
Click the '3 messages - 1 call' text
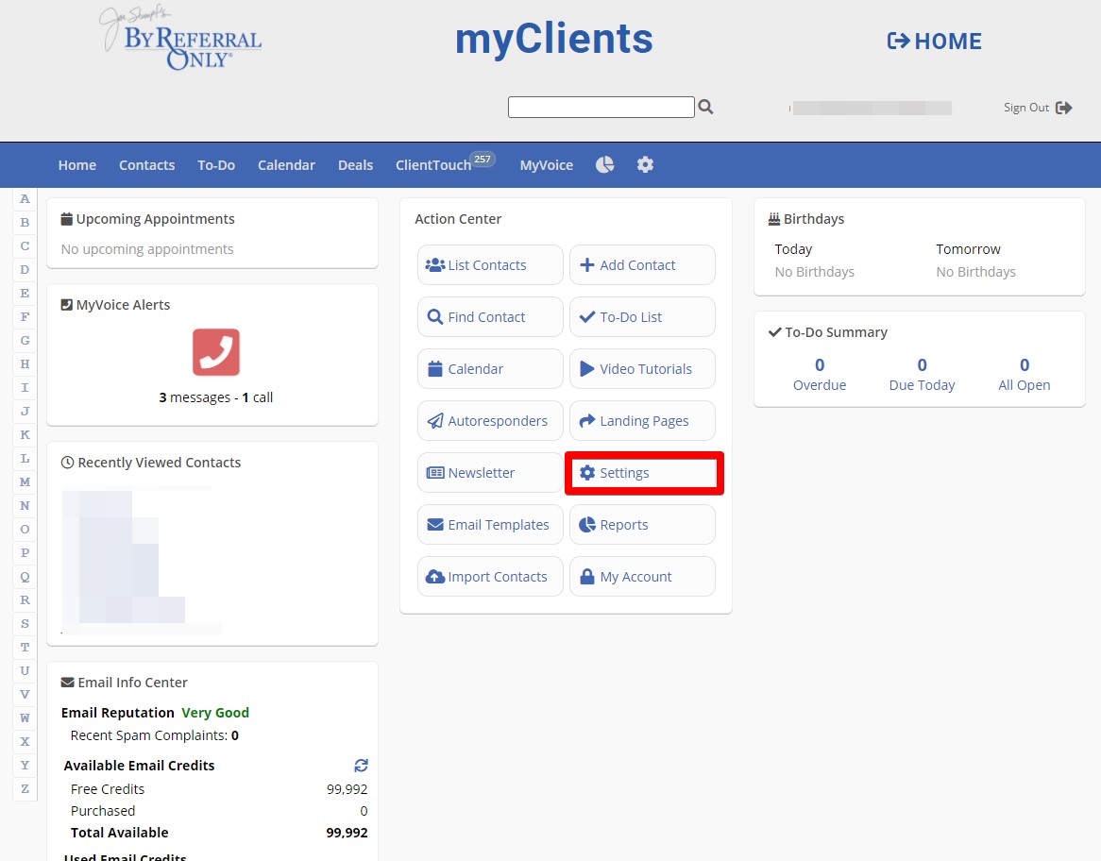pos(216,397)
